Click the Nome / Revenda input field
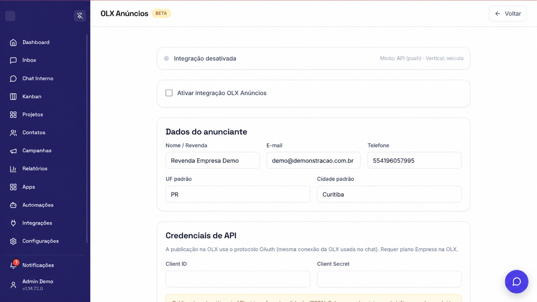The width and height of the screenshot is (537, 302). [x=213, y=161]
